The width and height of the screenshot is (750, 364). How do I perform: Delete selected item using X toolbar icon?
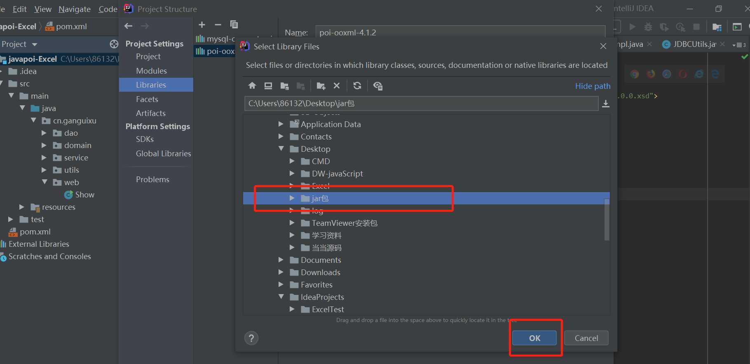(337, 86)
